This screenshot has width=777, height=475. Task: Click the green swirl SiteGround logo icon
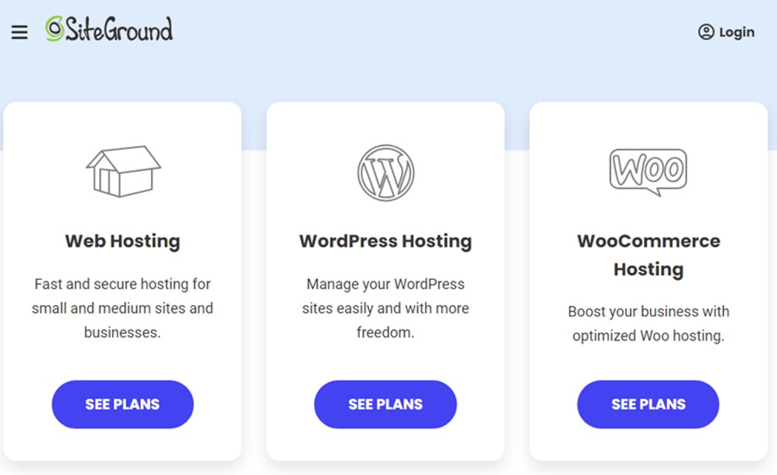point(55,30)
